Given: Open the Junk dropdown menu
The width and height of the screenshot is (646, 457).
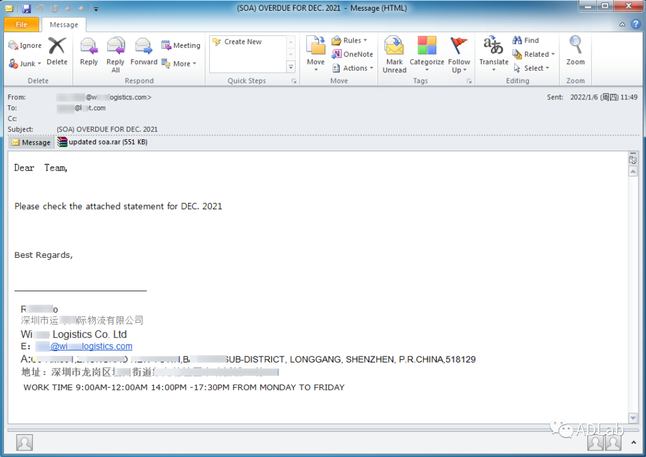Looking at the screenshot, I should (25, 63).
